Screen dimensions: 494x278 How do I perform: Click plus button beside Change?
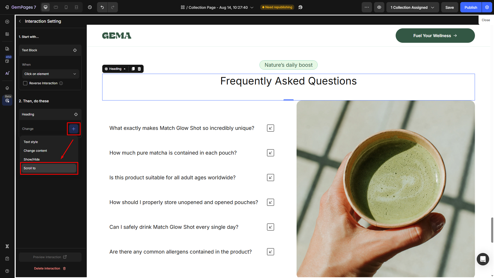pos(74,129)
